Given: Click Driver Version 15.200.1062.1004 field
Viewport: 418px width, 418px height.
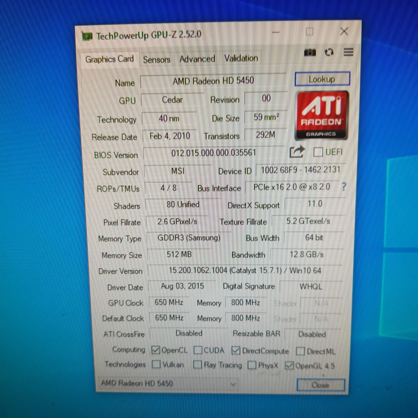Looking at the screenshot, I should click(245, 270).
